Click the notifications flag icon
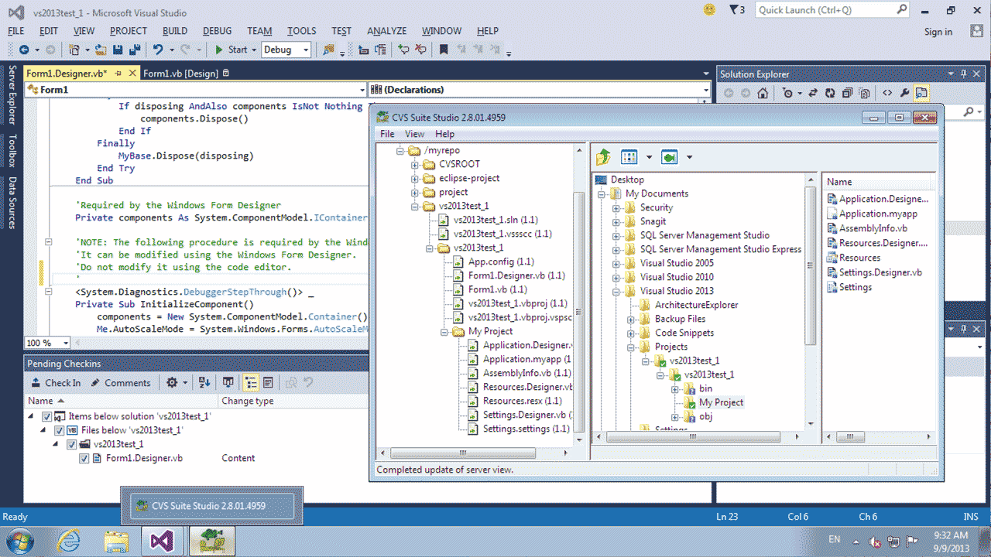 click(x=736, y=10)
